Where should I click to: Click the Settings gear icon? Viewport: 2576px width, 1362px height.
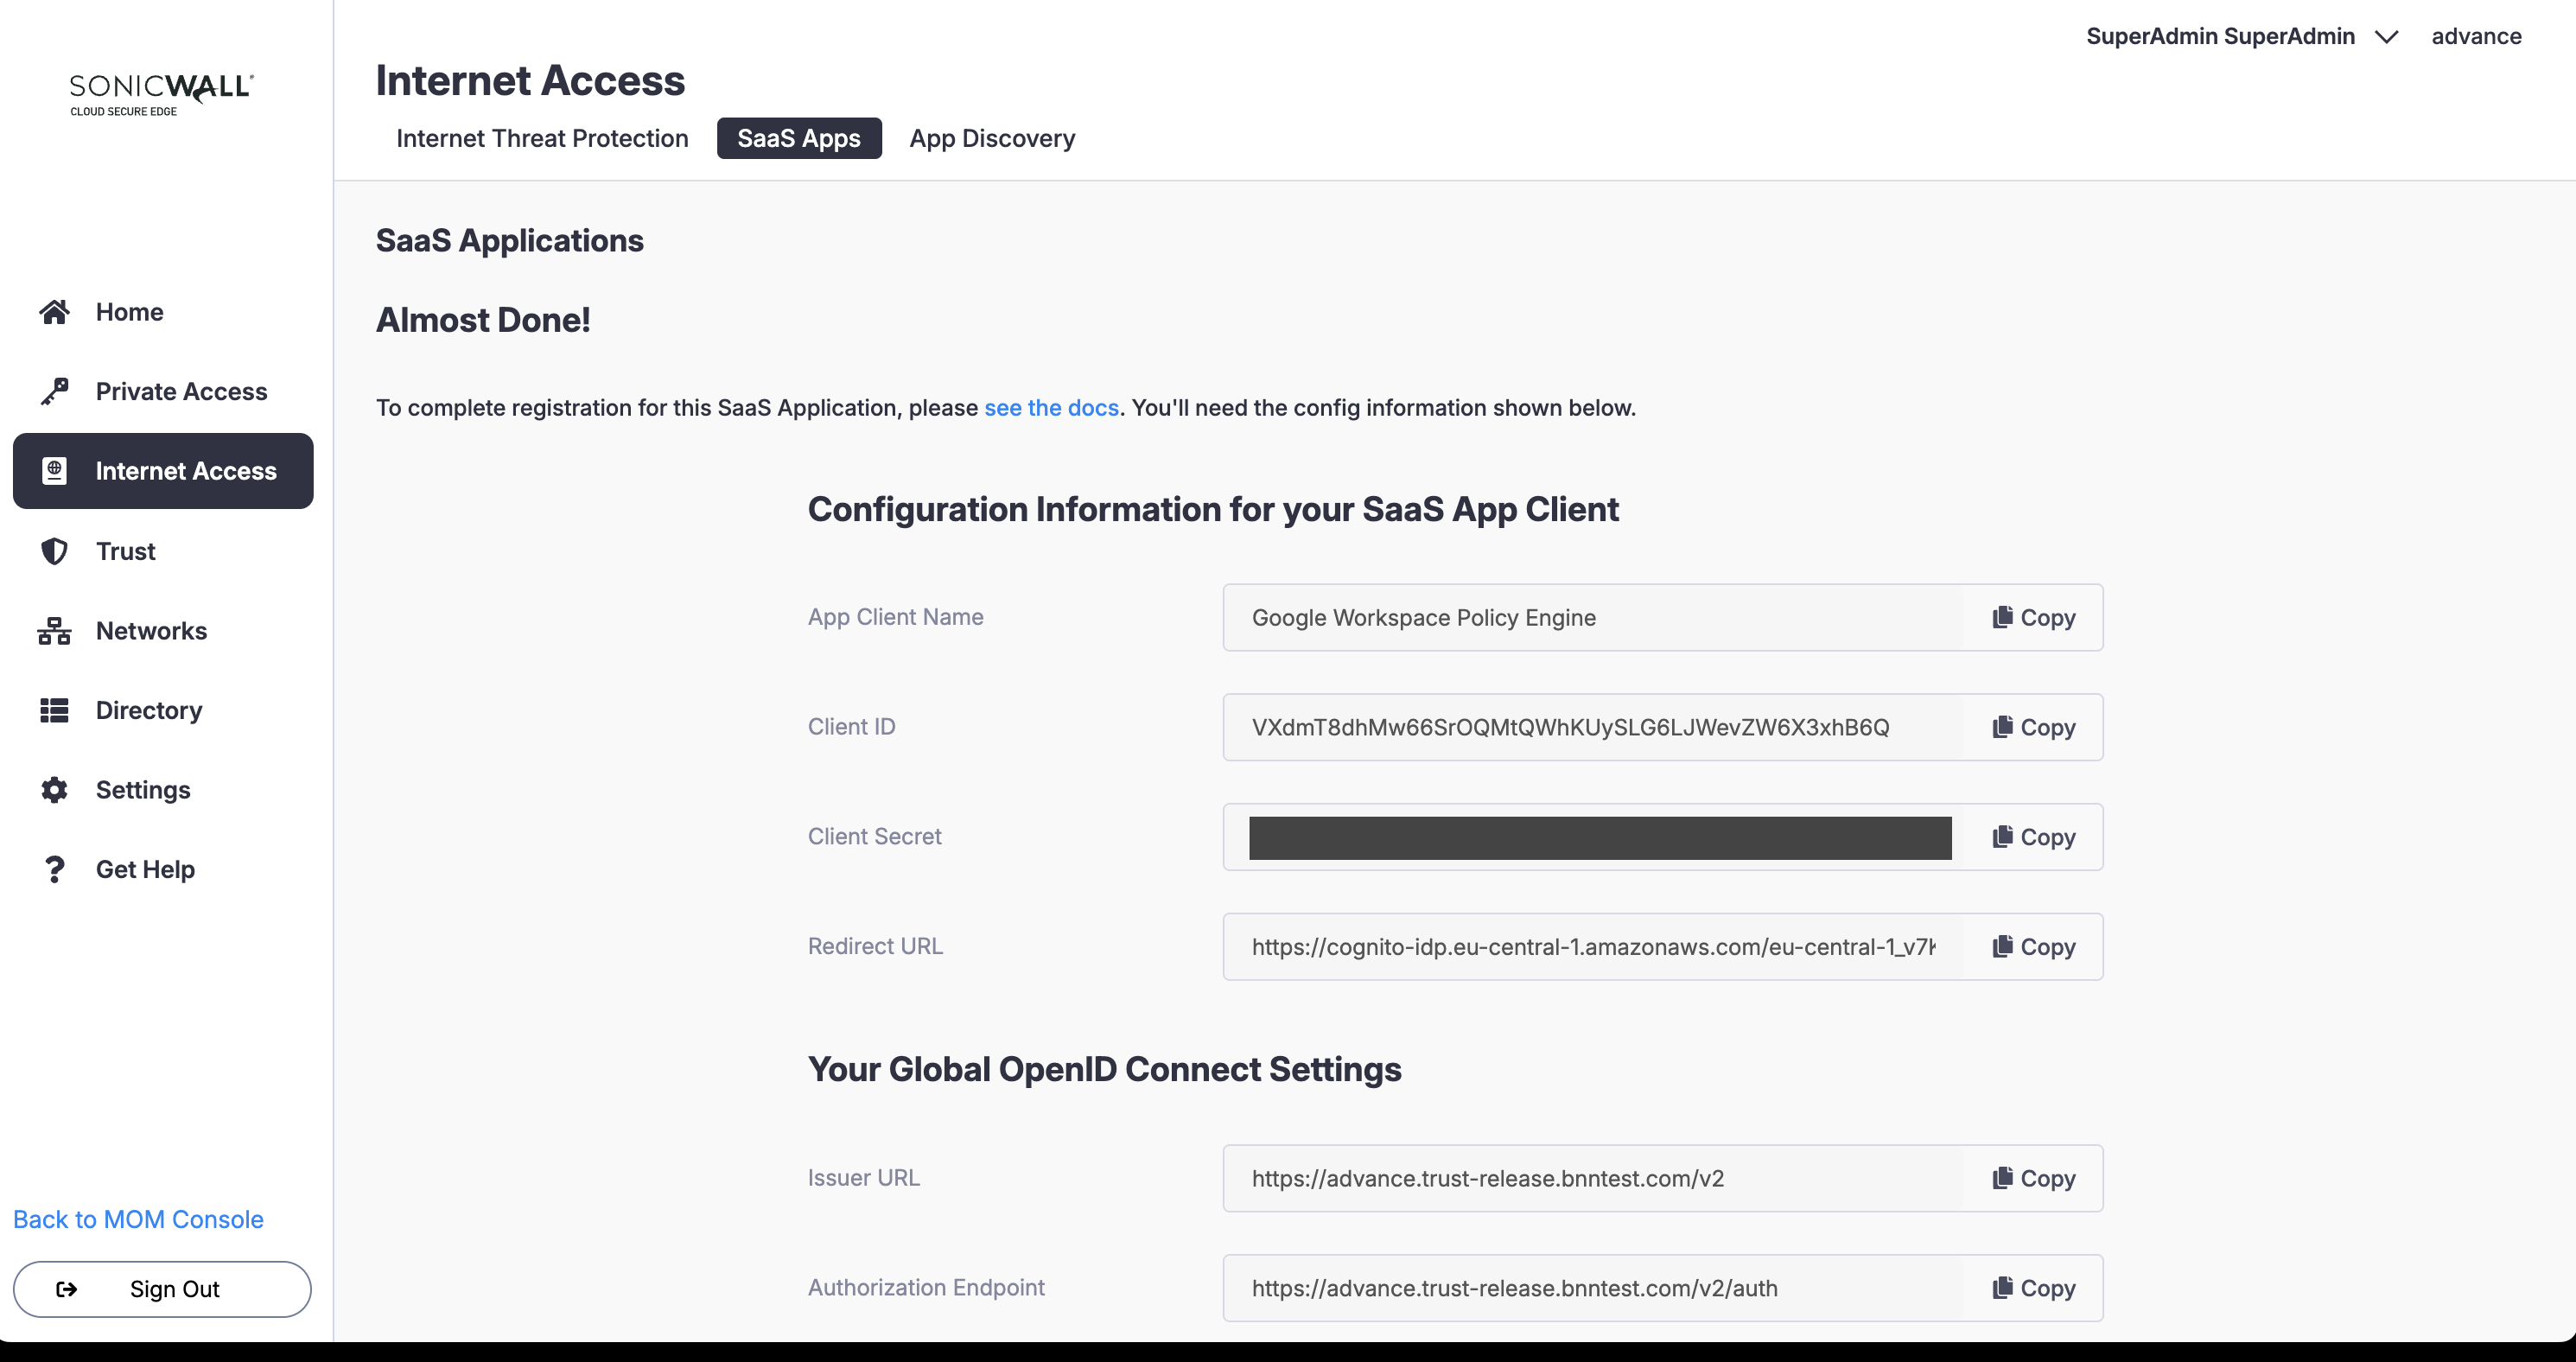point(54,790)
